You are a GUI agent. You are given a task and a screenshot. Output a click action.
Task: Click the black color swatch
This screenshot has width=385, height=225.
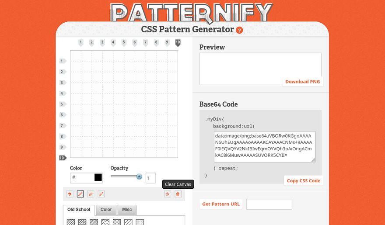click(x=98, y=177)
